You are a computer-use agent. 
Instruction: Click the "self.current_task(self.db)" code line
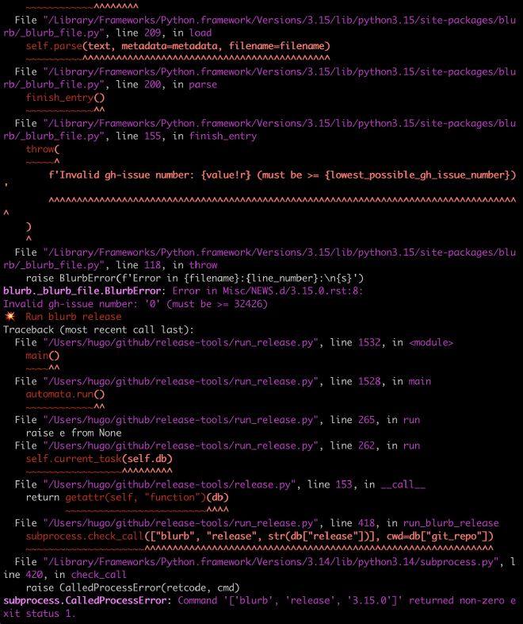tap(99, 459)
